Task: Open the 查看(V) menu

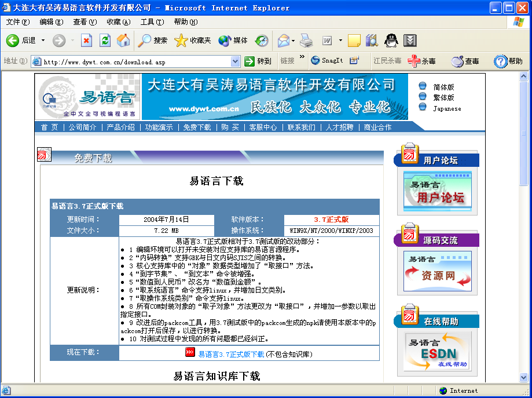Action: coord(85,22)
